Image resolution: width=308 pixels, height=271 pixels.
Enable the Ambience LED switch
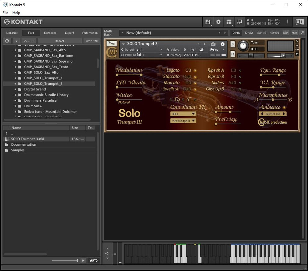click(284, 107)
